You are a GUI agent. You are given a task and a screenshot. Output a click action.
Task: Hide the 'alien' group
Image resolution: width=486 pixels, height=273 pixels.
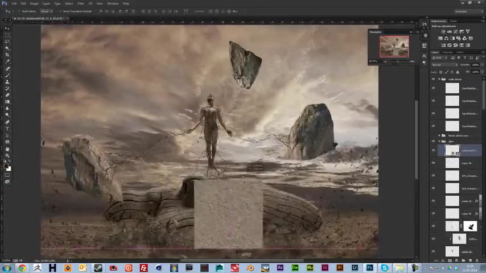point(433,141)
